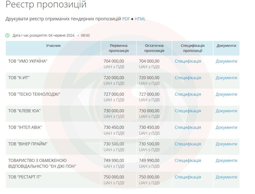This screenshot has height=194, width=255.
Task: Open Специфікація for ТОВ "КЛЕВЕ ЮА"
Action: pyautogui.click(x=187, y=111)
